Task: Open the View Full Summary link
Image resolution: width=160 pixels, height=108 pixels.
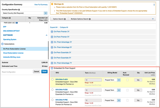Action: point(41,5)
